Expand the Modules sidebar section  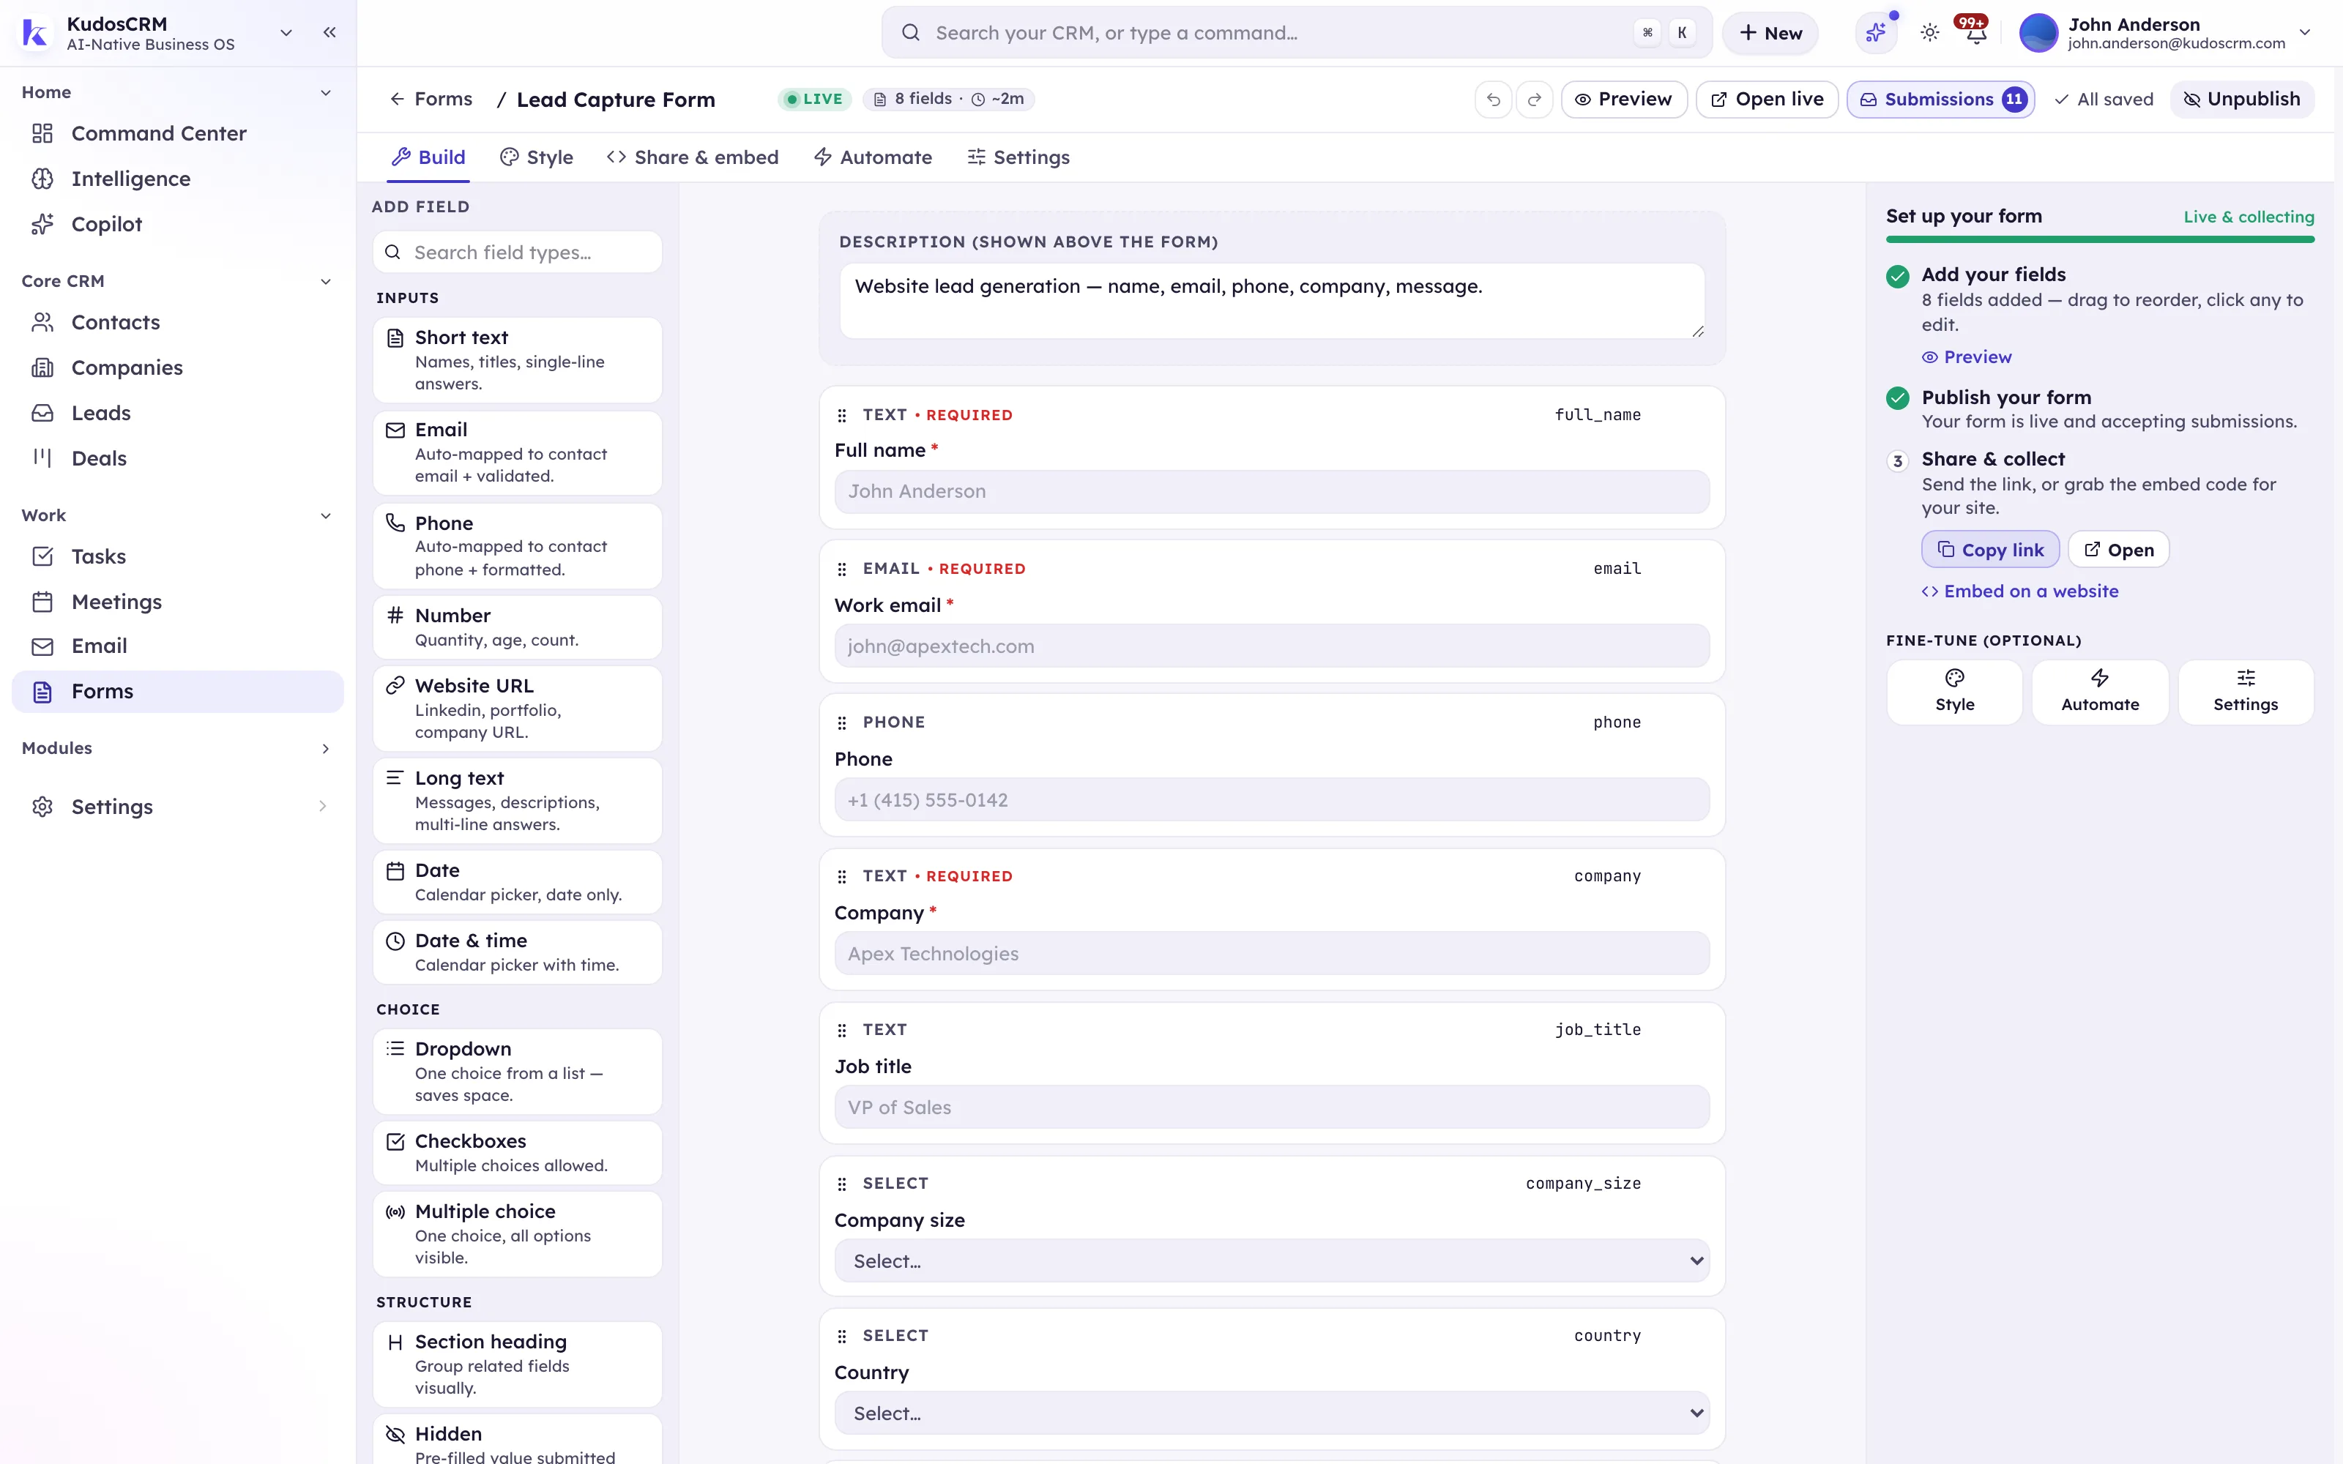tap(325, 748)
